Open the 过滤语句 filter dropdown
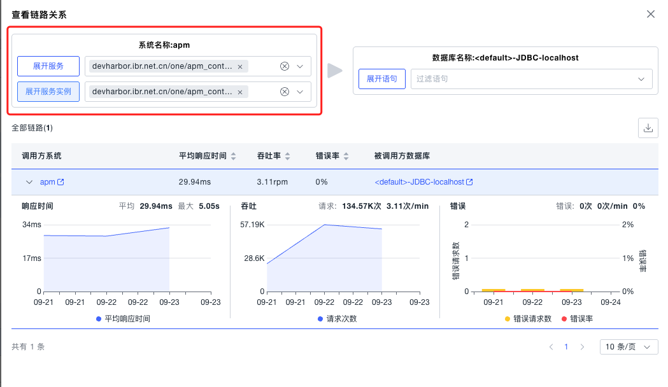 click(531, 79)
